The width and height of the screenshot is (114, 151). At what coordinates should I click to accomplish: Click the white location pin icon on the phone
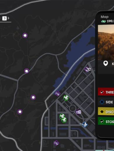click(106, 63)
